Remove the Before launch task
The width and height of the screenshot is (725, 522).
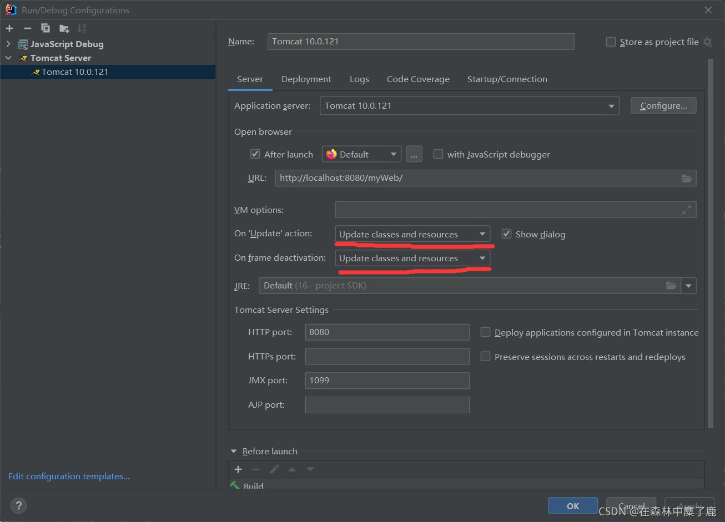coord(256,469)
